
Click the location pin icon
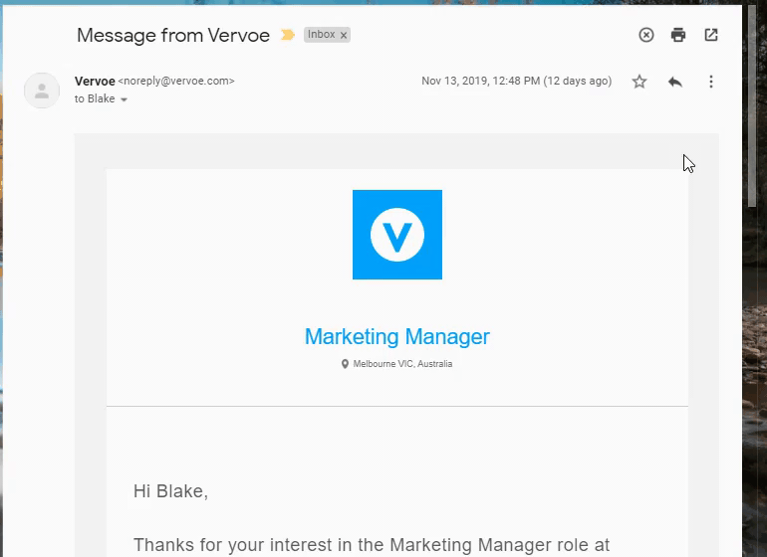345,364
